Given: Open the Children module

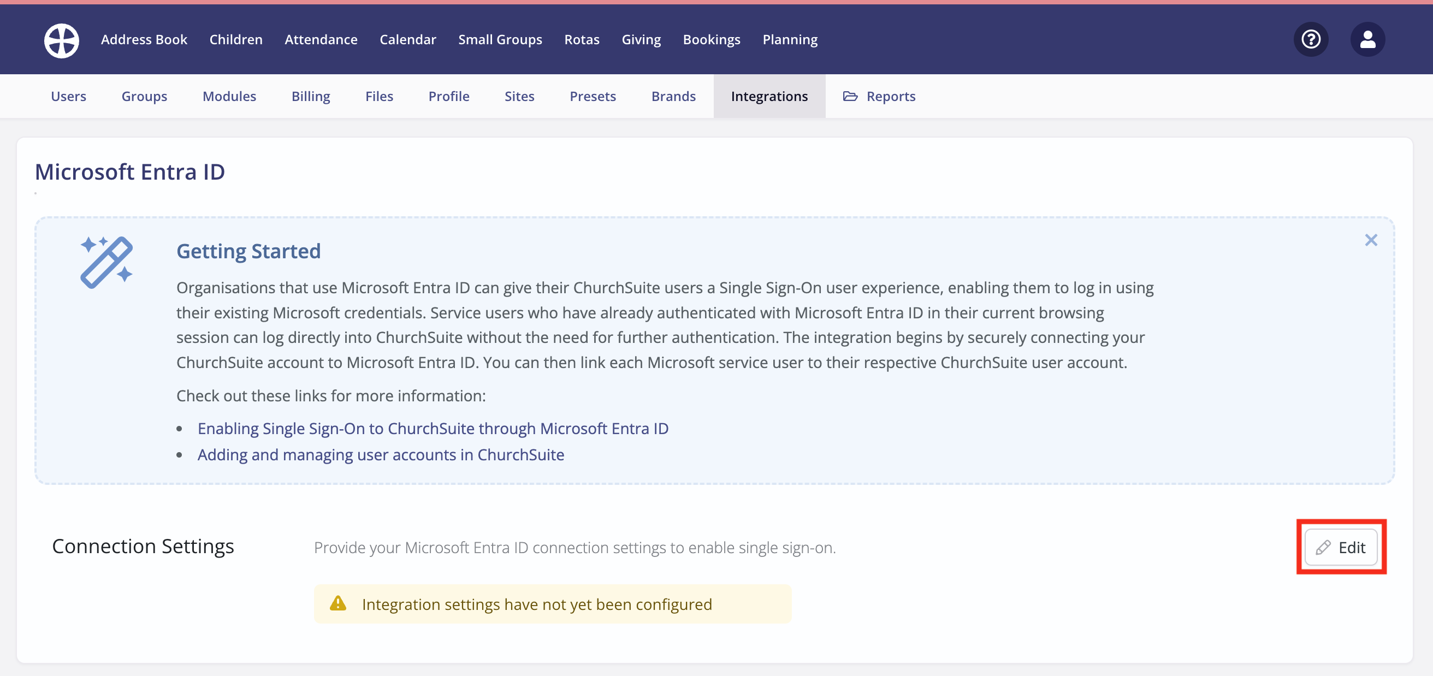Looking at the screenshot, I should [236, 39].
